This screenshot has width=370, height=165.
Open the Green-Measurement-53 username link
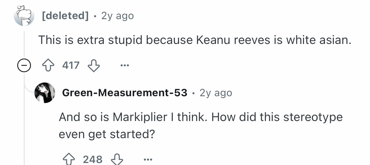125,93
